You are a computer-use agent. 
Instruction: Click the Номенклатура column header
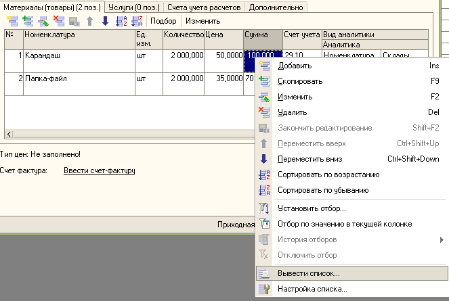tap(79, 39)
